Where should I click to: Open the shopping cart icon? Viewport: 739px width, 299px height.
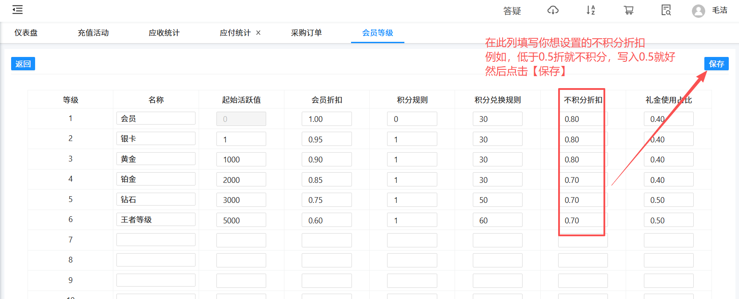point(628,10)
